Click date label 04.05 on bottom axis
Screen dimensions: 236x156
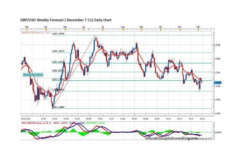pyautogui.click(x=66, y=119)
